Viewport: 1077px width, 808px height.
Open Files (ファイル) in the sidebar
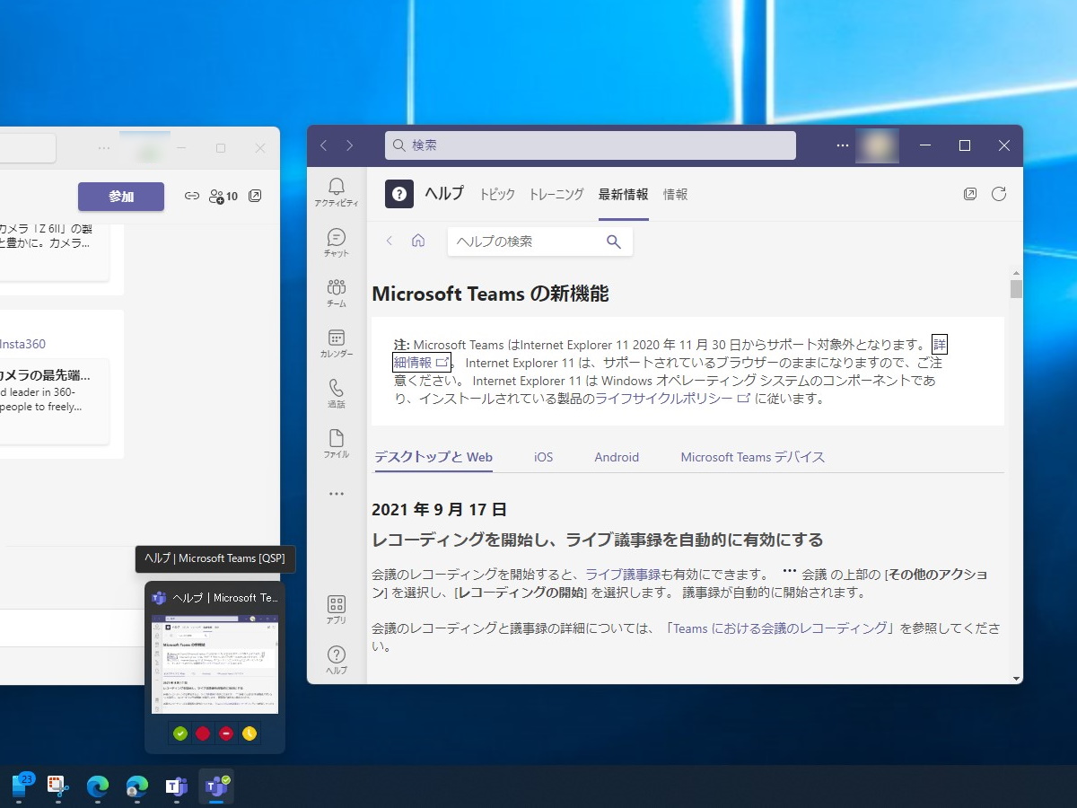coord(335,443)
